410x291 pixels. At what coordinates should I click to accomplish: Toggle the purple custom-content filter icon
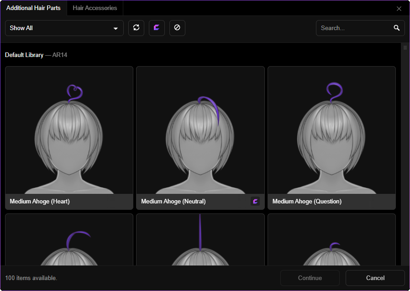[157, 28]
